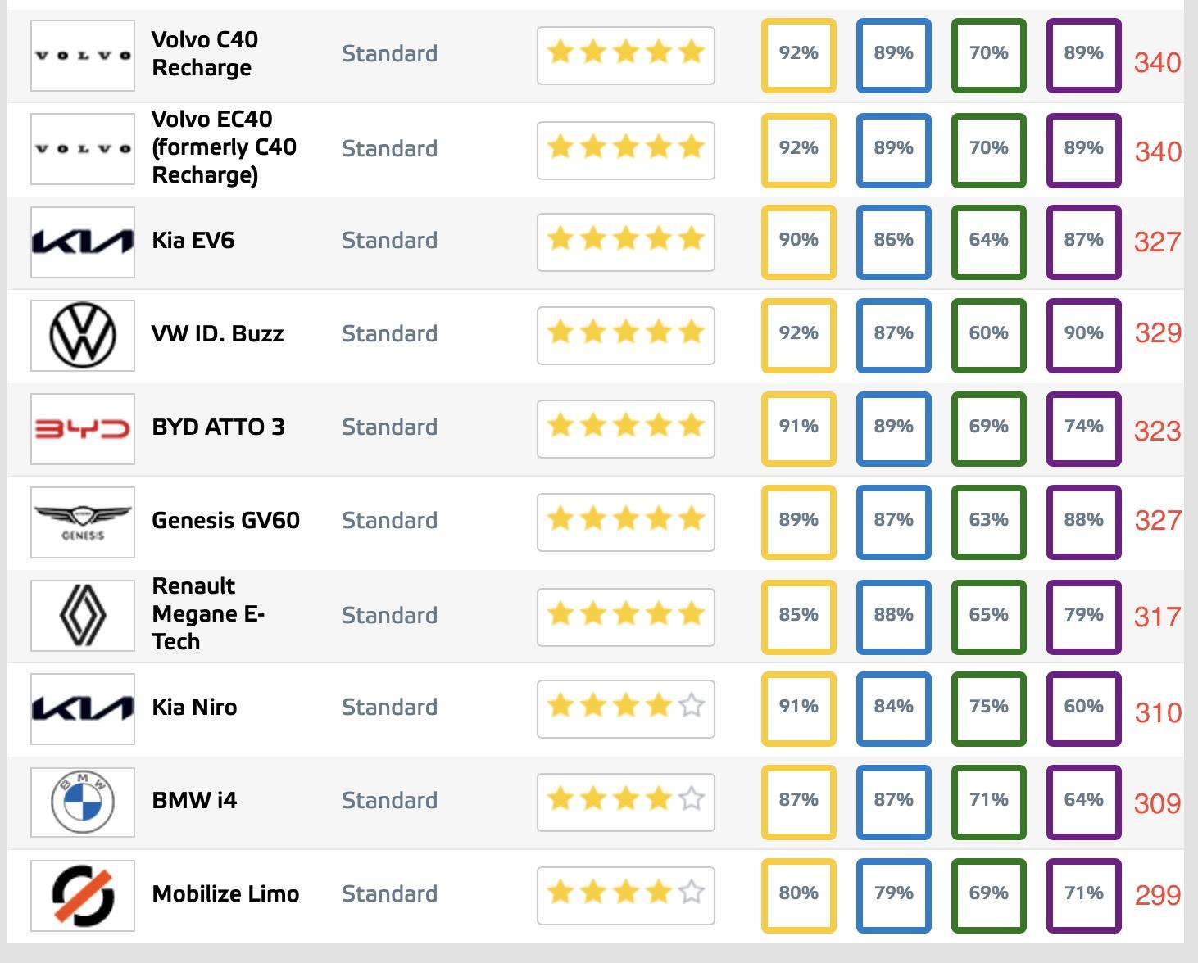Click the Volvo logo beside C40 Recharge
Viewport: 1198px width, 963px height.
[83, 56]
